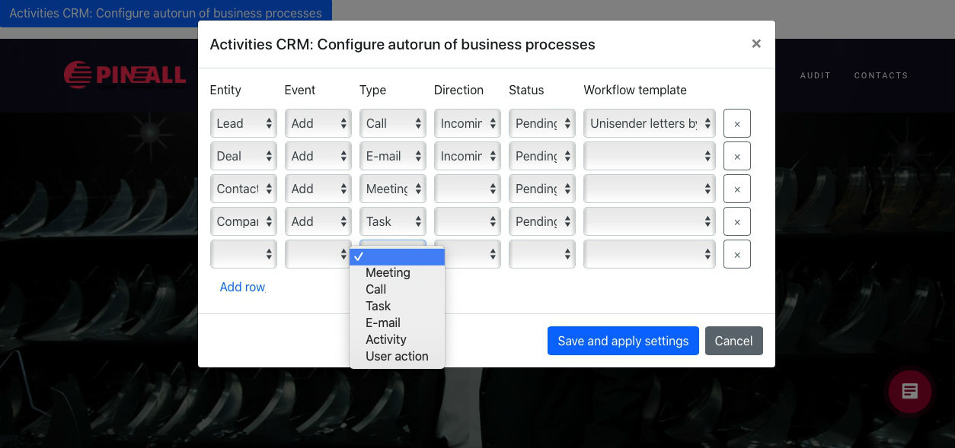Click the Add row link
The height and width of the screenshot is (448, 955).
tap(242, 287)
